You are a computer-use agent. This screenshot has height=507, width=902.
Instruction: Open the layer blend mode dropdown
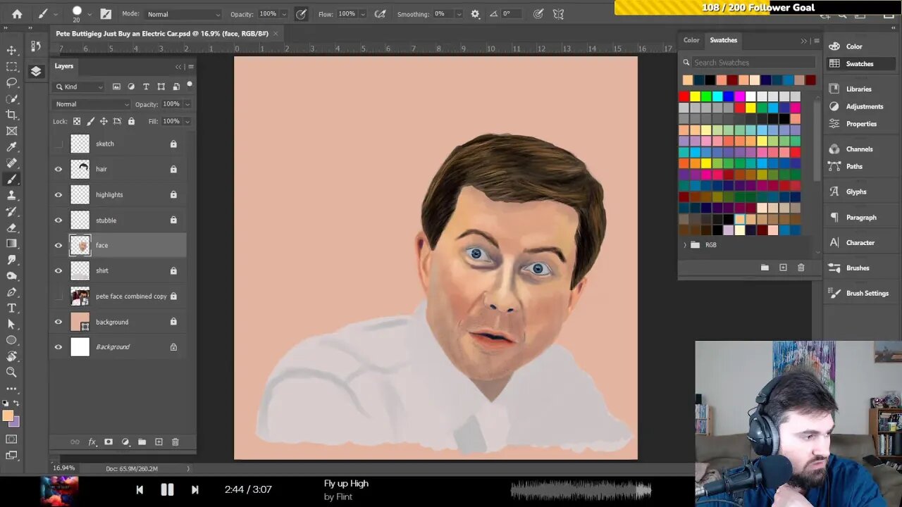92,104
